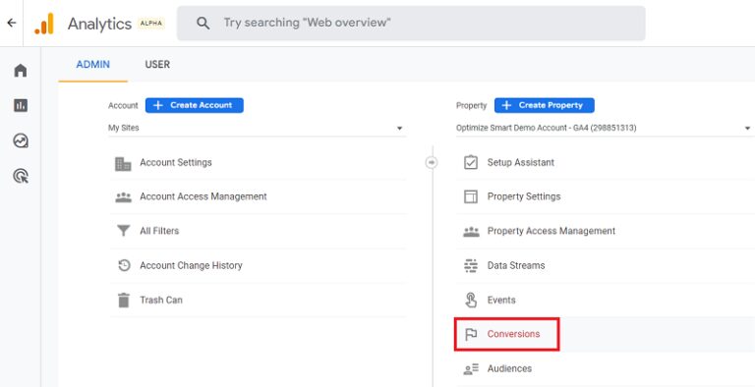Switch to the USER tab
Image resolution: width=755 pixels, height=387 pixels.
[157, 65]
